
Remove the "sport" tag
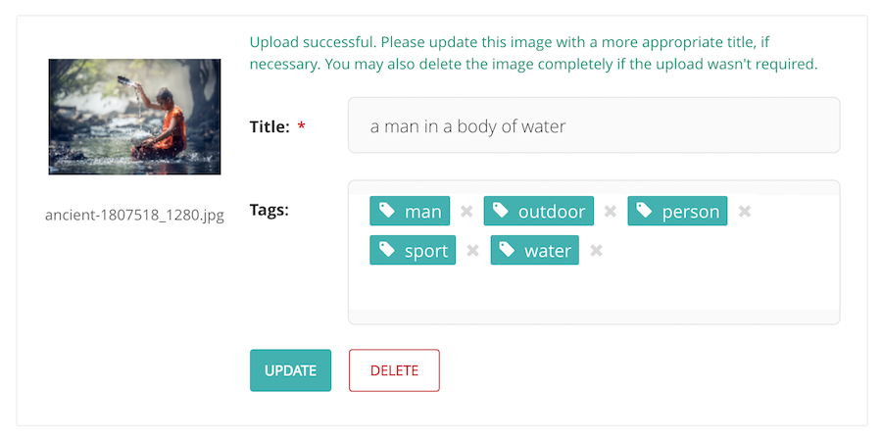tap(472, 251)
